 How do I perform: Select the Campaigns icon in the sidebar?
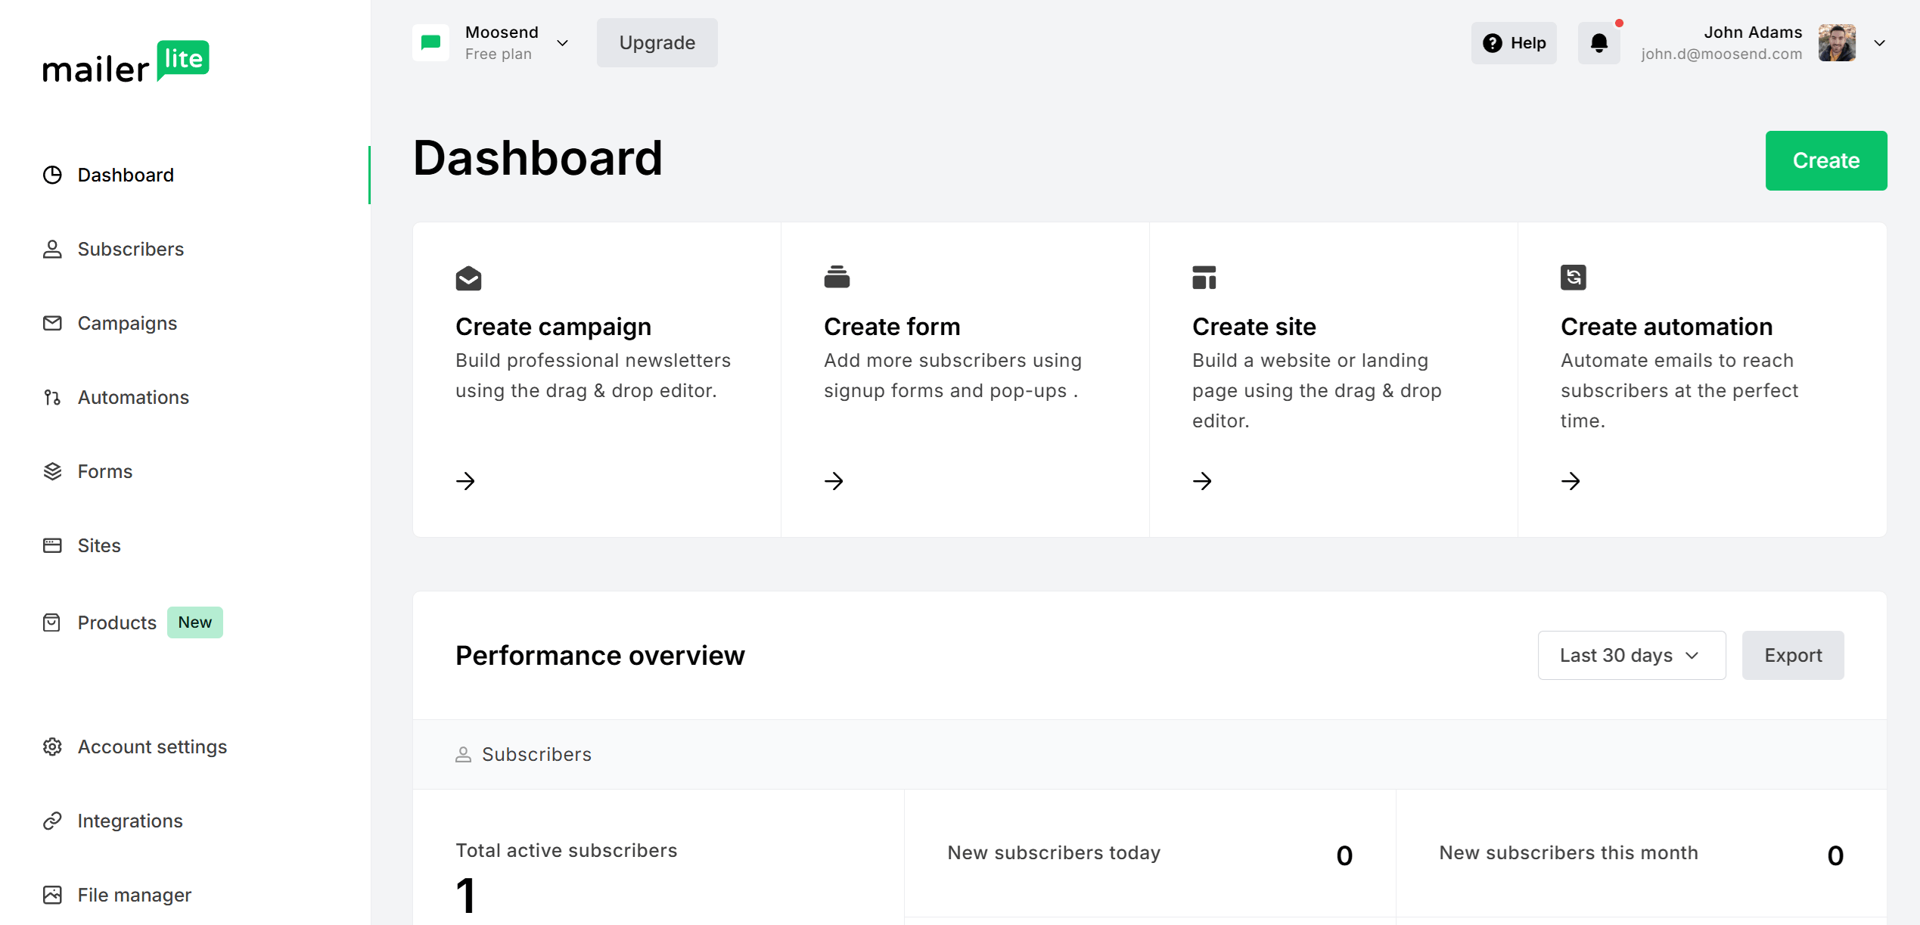[51, 323]
